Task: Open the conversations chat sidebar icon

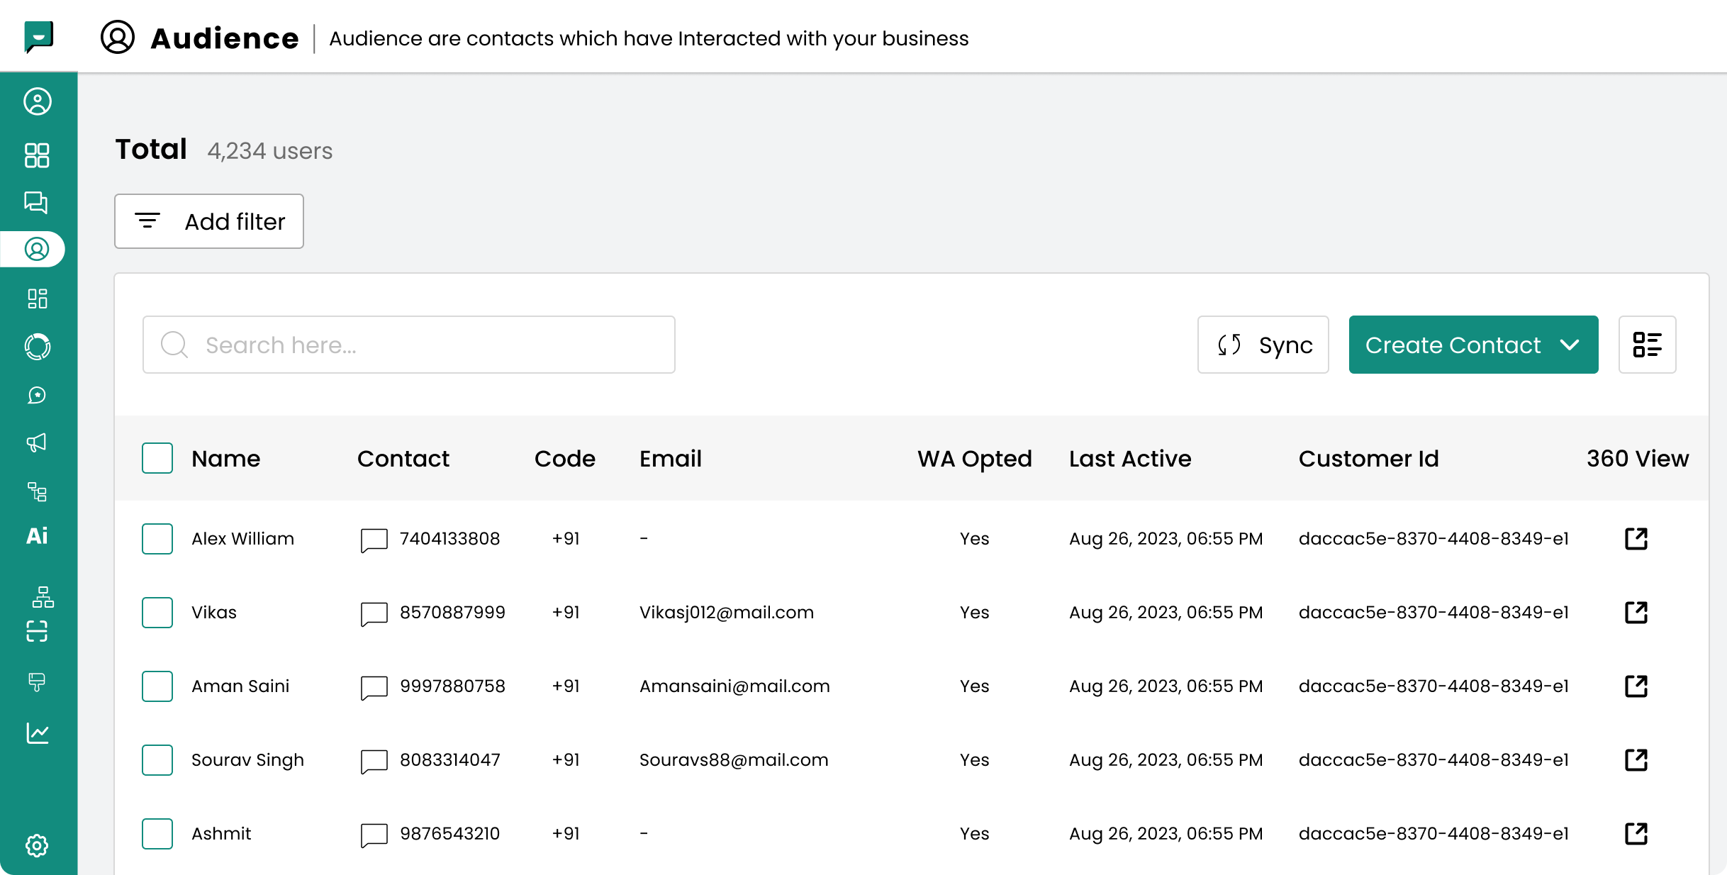Action: [x=37, y=203]
